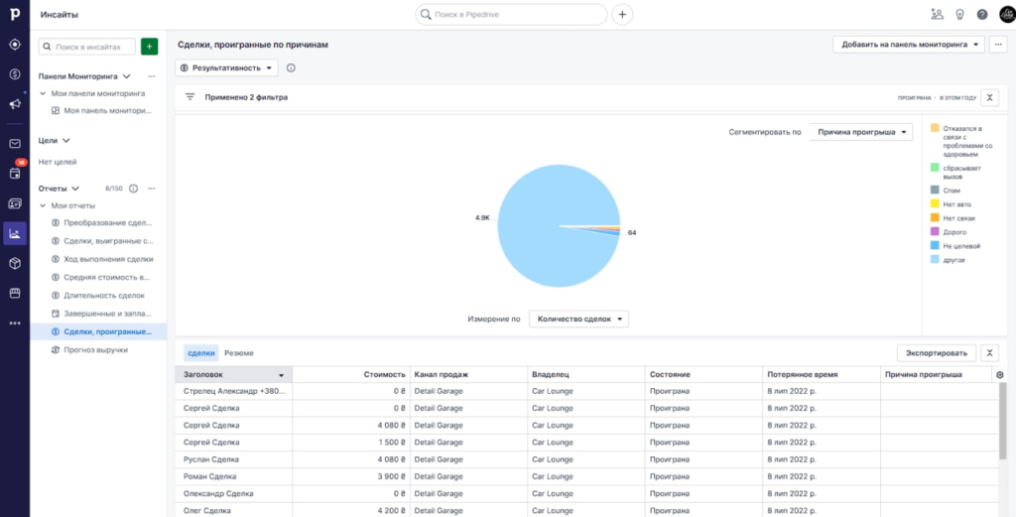Open Deals dollar icon in sidebar

pyautogui.click(x=14, y=73)
